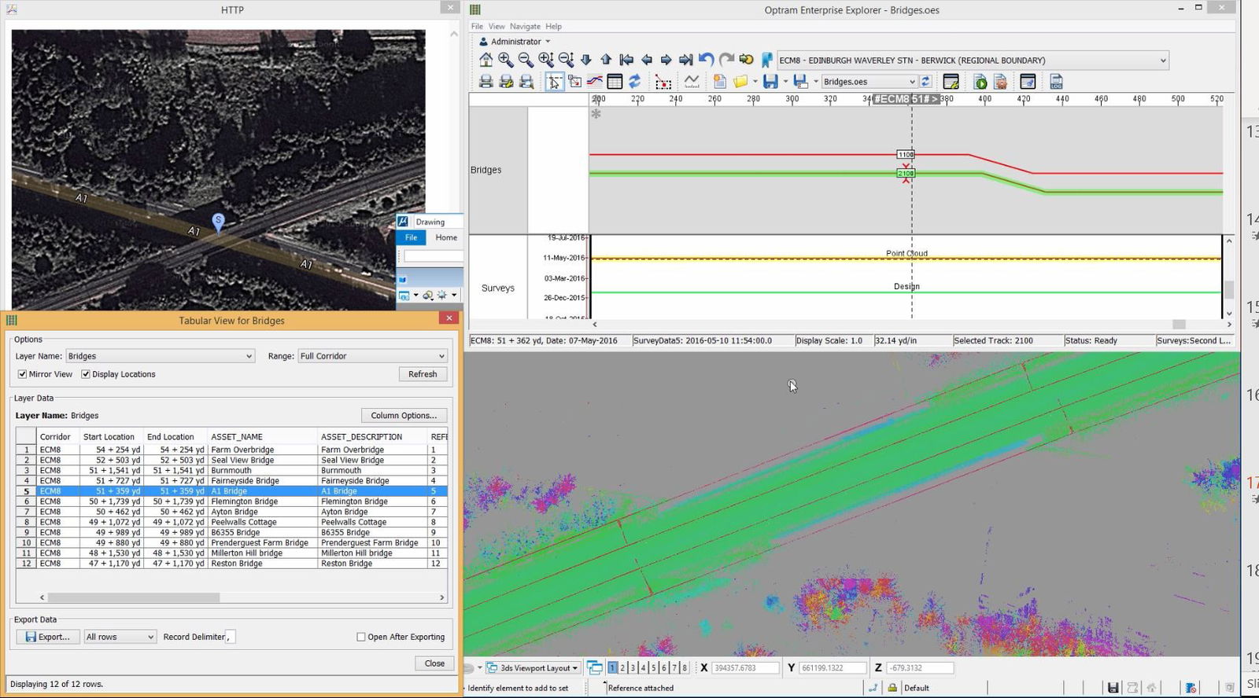Jump to corridor end arrow icon

[x=685, y=60]
